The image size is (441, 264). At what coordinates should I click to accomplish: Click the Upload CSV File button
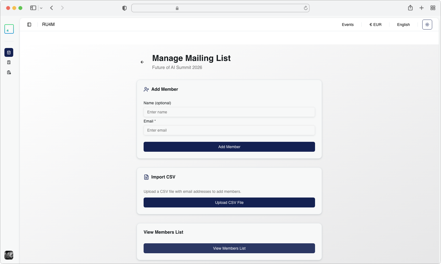(229, 202)
